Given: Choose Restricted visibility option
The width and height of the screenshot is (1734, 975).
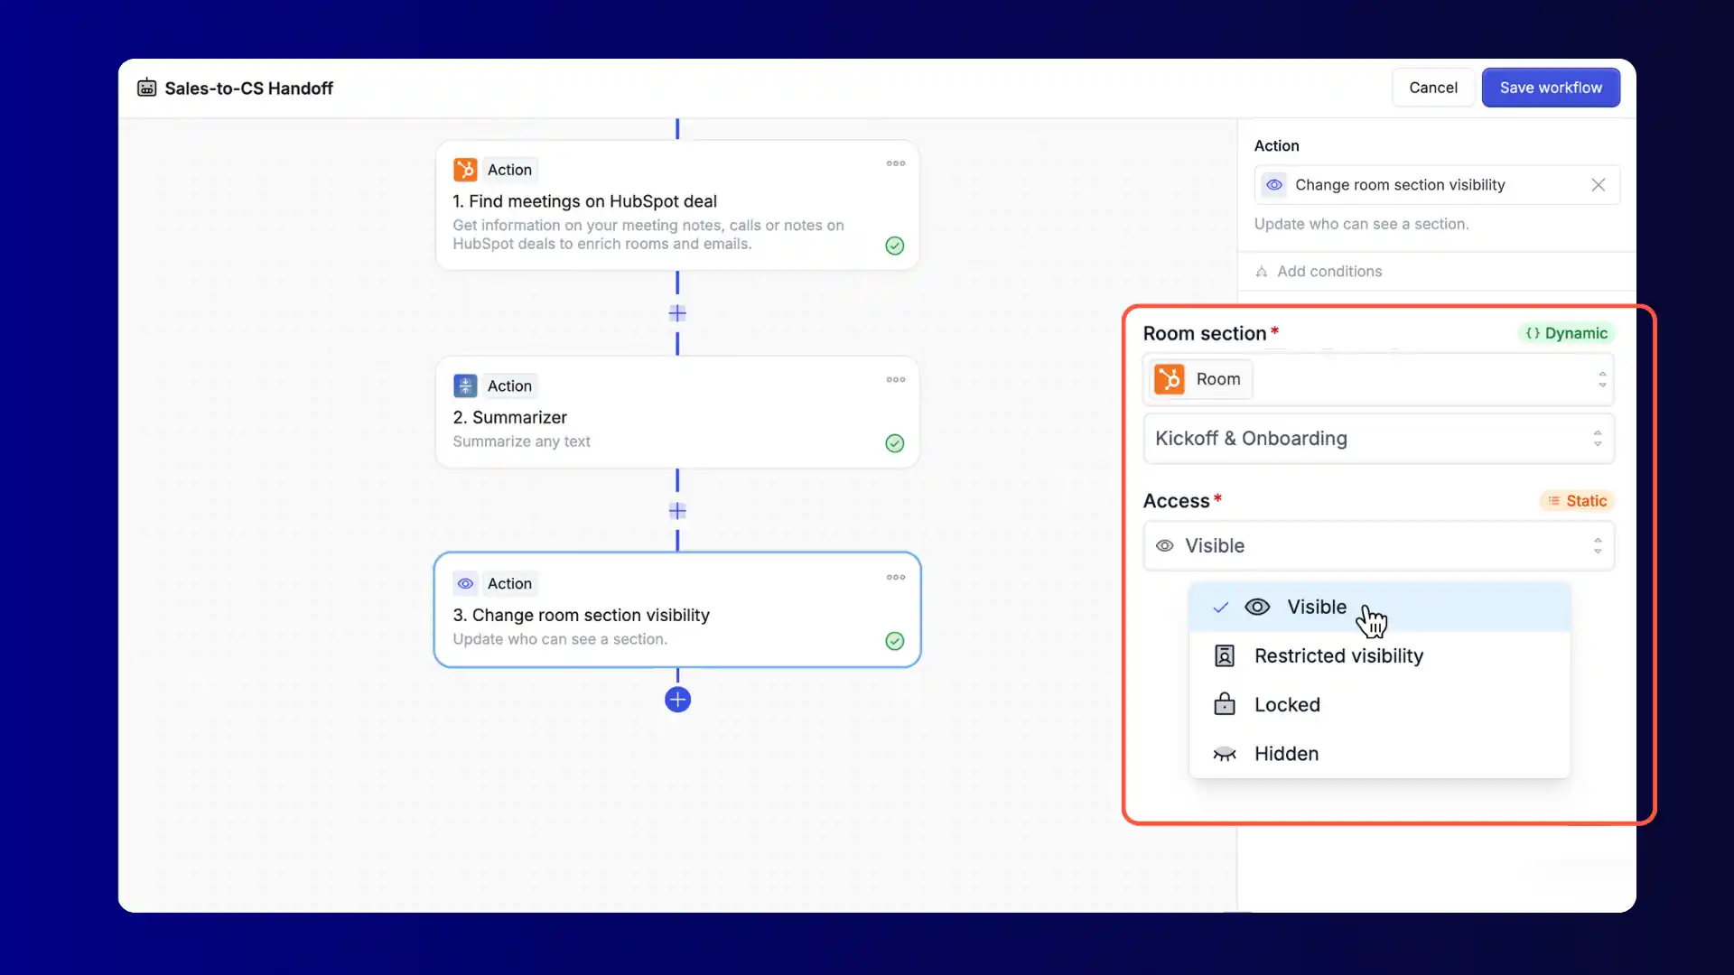Looking at the screenshot, I should point(1338,656).
